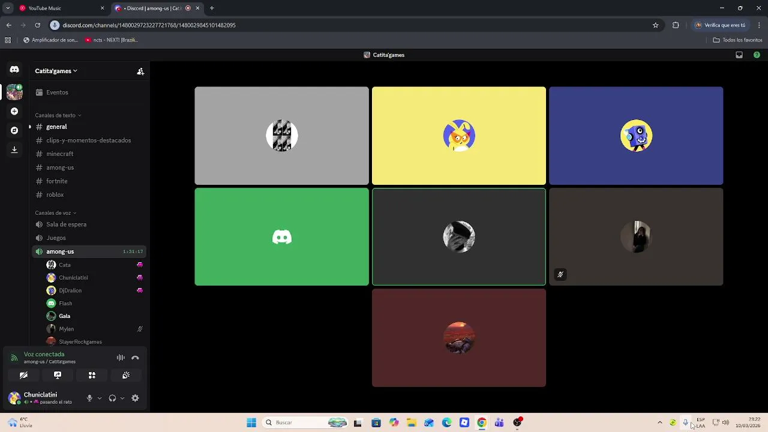Open Discord direct messages home
The height and width of the screenshot is (432, 768).
point(14,70)
